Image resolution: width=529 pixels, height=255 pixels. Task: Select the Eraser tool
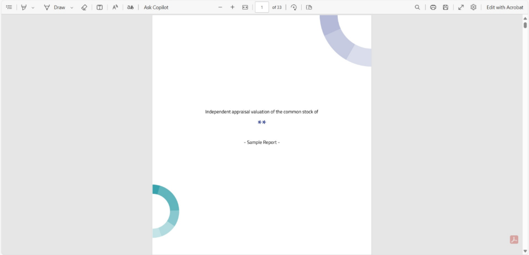[x=84, y=7]
